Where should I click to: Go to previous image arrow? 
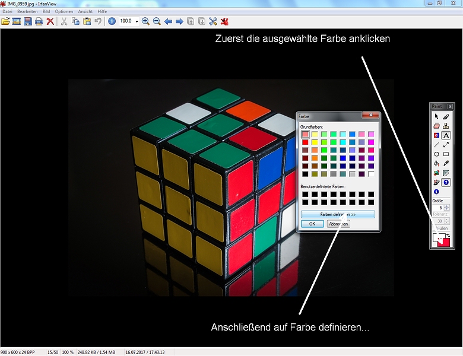168,21
